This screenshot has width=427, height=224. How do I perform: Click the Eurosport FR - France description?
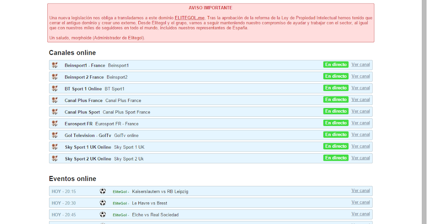tap(117, 124)
